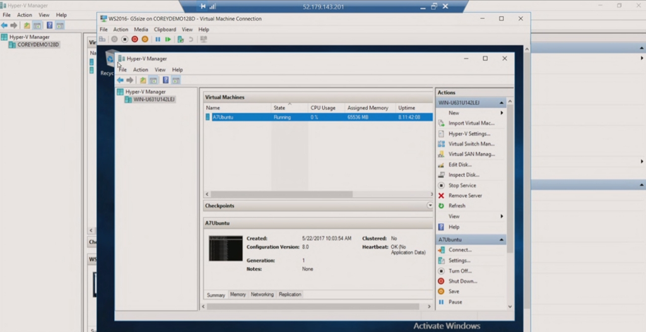This screenshot has width=646, height=332.
Task: Click Import Virtual Machine in Actions pane
Action: 471,123
